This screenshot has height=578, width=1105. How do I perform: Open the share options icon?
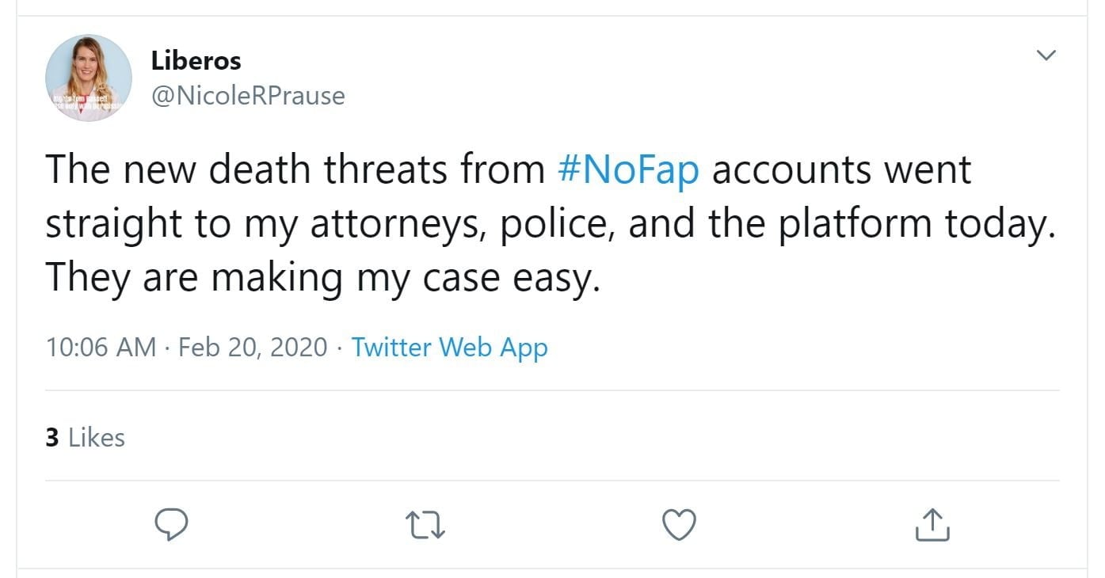tap(932, 524)
